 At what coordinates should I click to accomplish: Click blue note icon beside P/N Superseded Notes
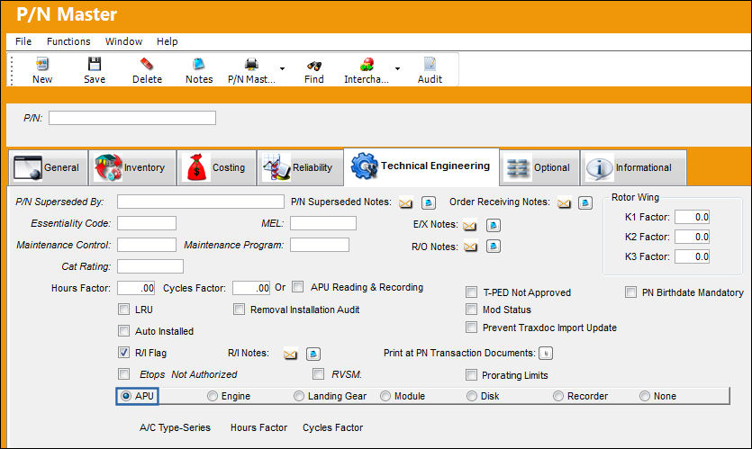[429, 202]
